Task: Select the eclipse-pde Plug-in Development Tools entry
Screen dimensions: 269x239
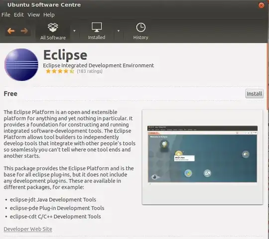Action: [57, 208]
